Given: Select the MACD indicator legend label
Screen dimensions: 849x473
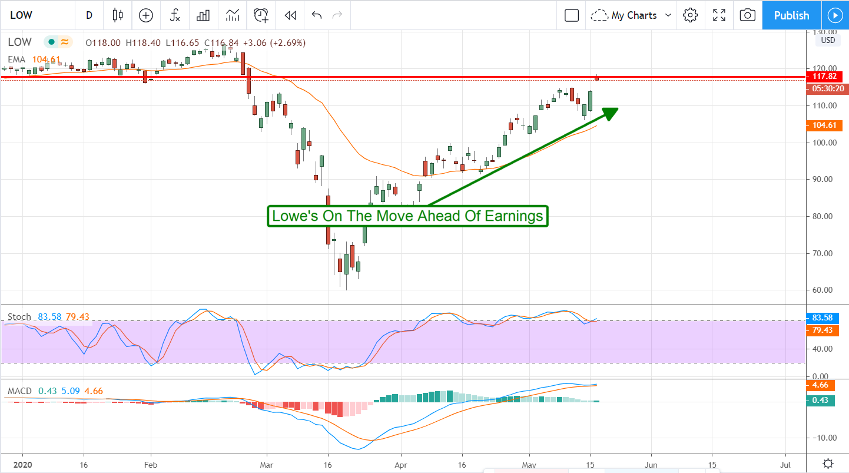Looking at the screenshot, I should pos(20,391).
